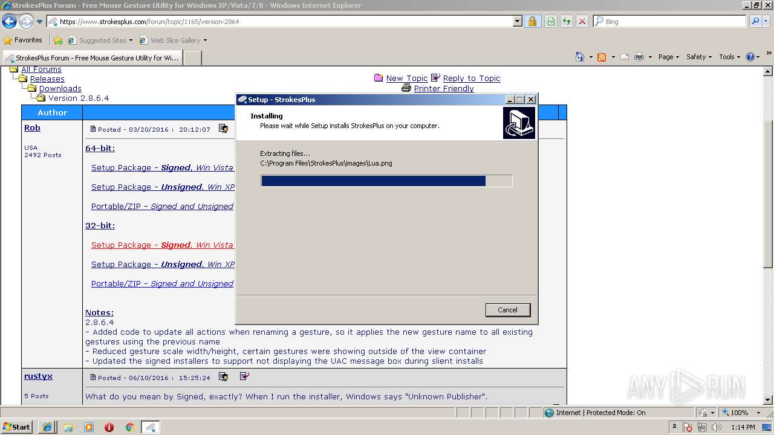The height and width of the screenshot is (435, 774).
Task: Click second icon beside rustyx post date
Action: [x=244, y=376]
